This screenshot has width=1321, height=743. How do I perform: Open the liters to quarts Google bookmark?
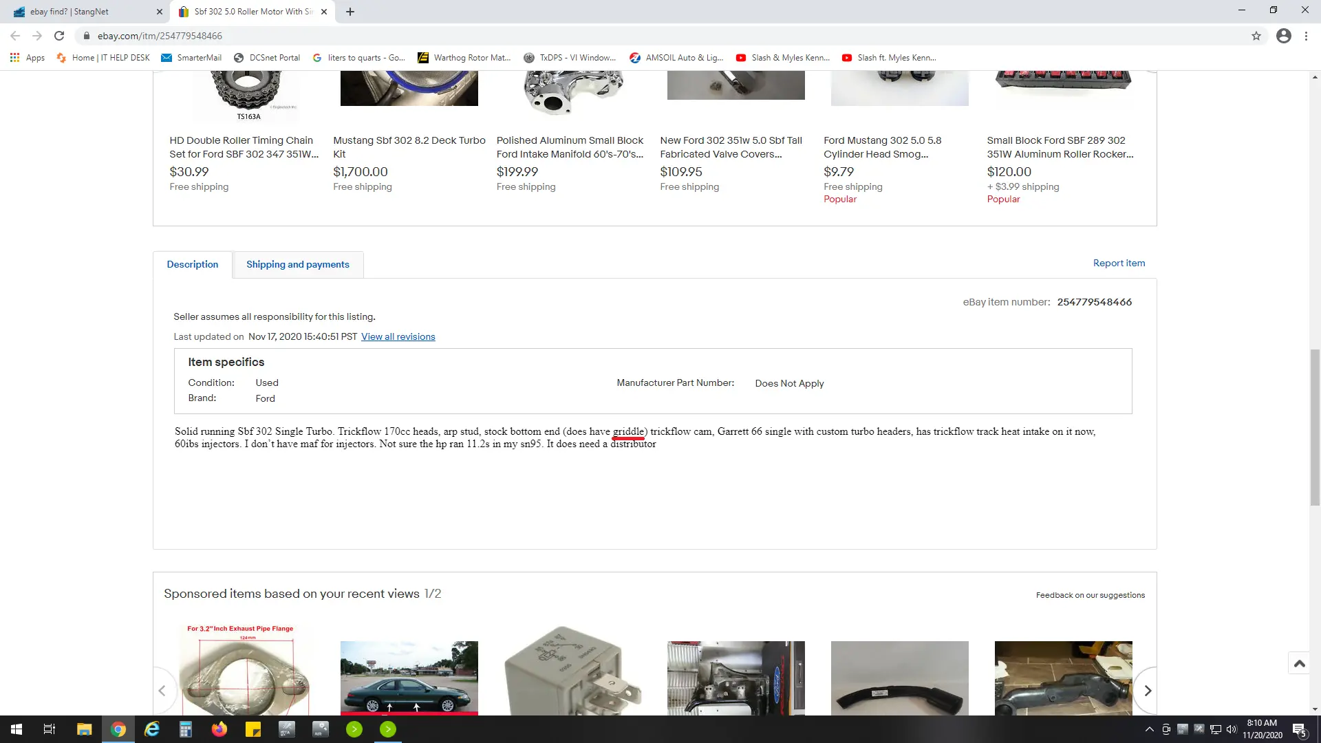tap(359, 58)
